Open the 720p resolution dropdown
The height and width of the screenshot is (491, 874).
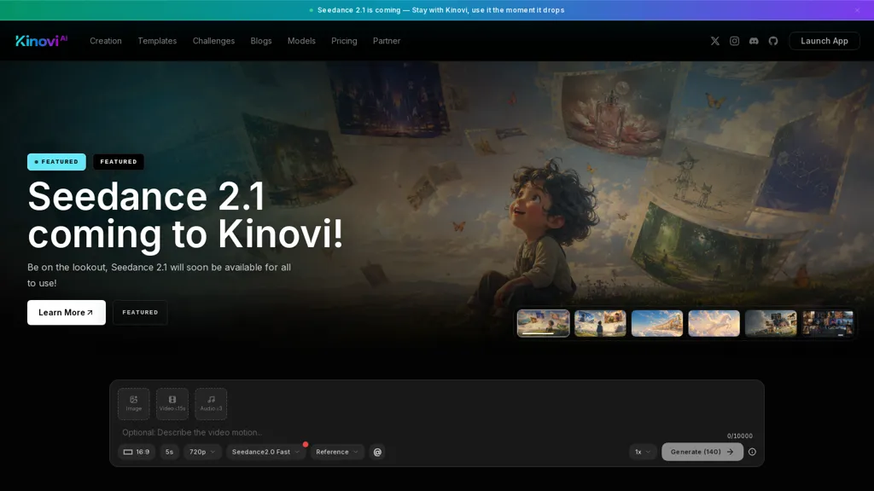pyautogui.click(x=202, y=452)
